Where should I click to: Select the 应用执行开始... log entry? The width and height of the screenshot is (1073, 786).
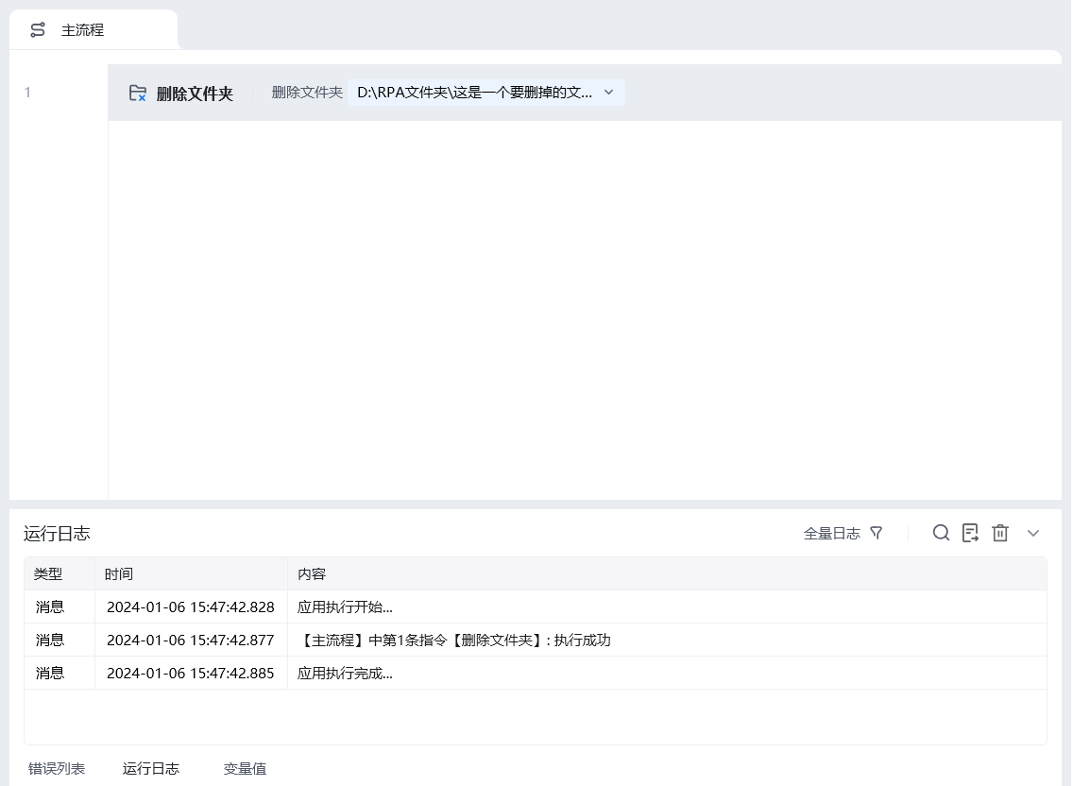pos(345,607)
